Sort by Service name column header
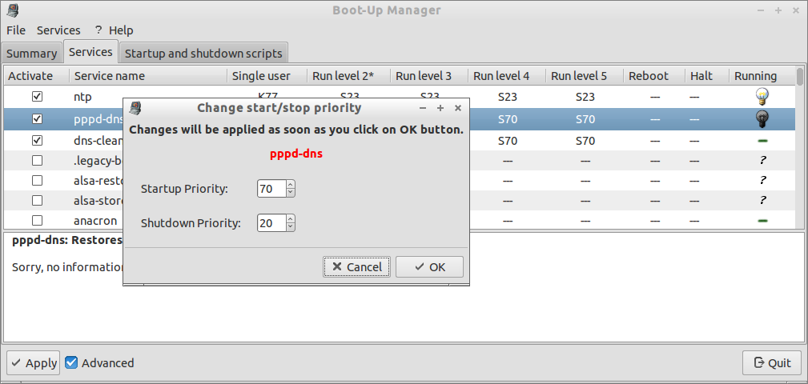This screenshot has width=808, height=384. (148, 76)
